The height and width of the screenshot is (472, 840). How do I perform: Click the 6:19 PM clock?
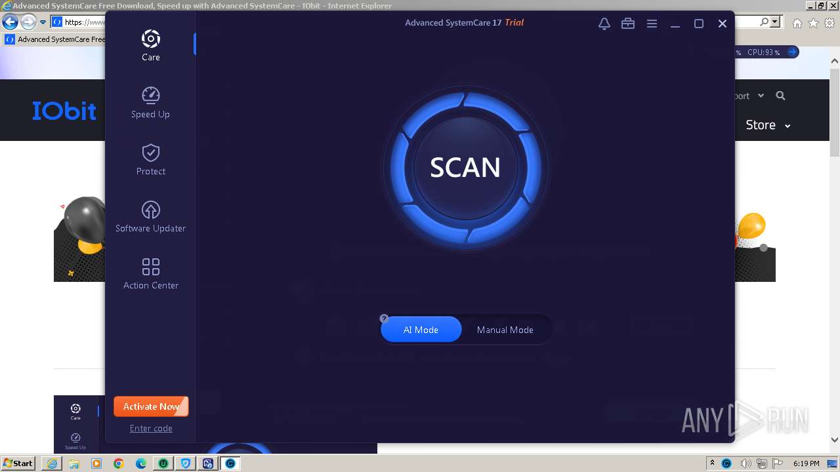tap(806, 463)
